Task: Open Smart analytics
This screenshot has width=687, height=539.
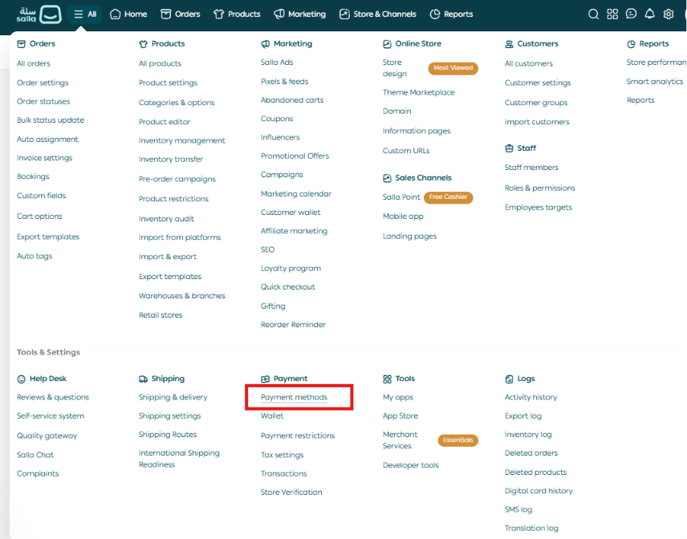Action: point(655,82)
